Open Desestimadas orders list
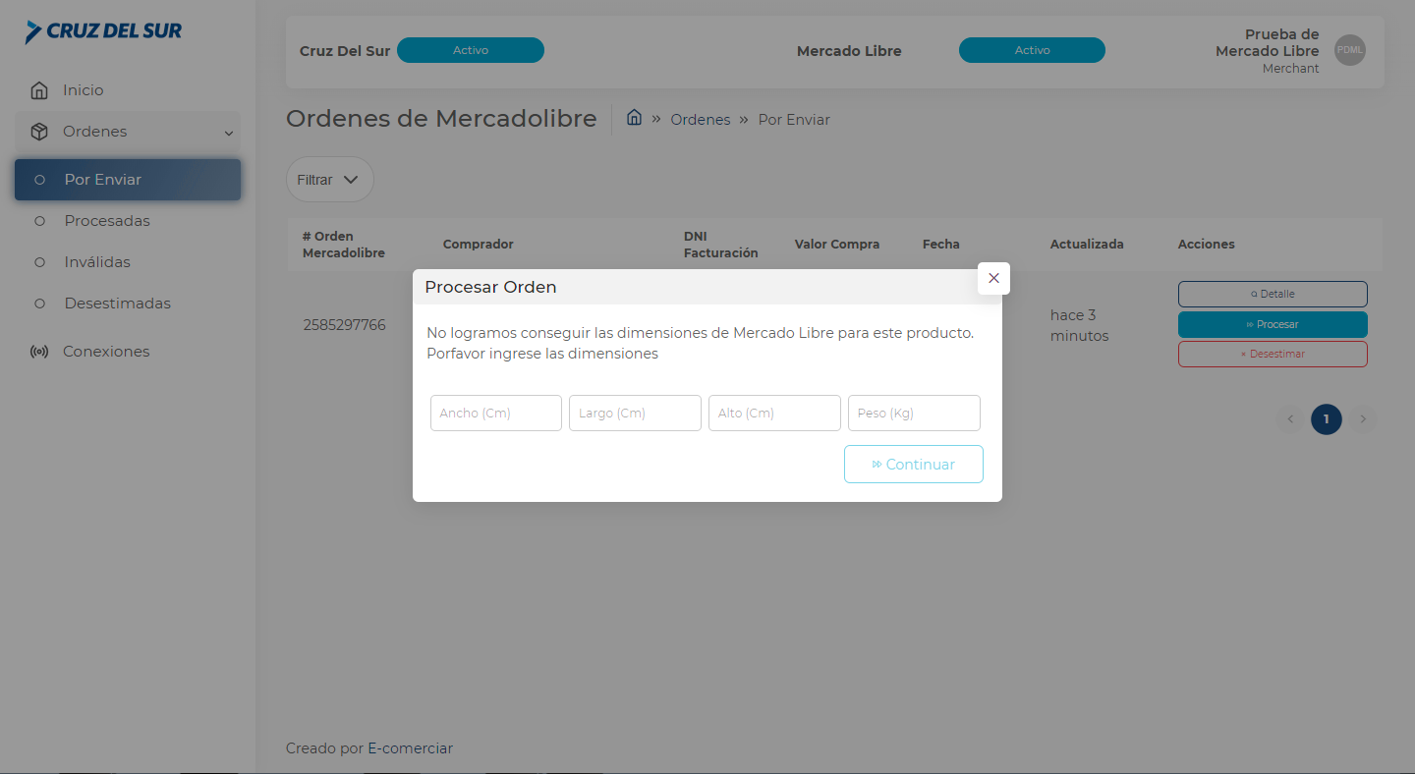The image size is (1415, 774). 117,304
